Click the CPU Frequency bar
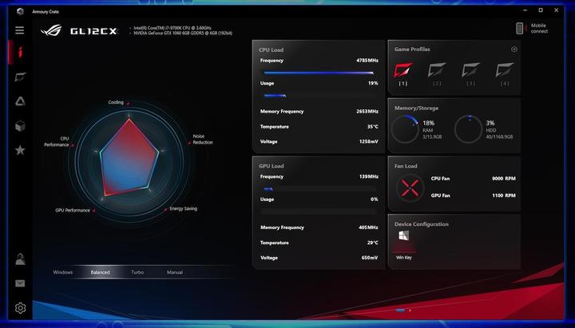The image size is (575, 328). 319,73
